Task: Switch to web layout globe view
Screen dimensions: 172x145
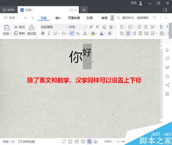Action: click(x=89, y=142)
